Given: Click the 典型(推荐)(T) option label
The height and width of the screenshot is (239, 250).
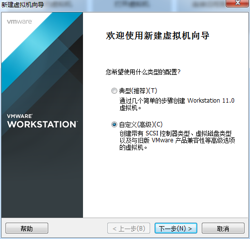Looking at the screenshot, I should click(x=138, y=91).
